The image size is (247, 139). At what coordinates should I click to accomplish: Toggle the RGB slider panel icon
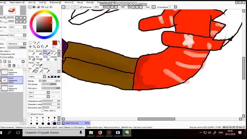pos(34,7)
